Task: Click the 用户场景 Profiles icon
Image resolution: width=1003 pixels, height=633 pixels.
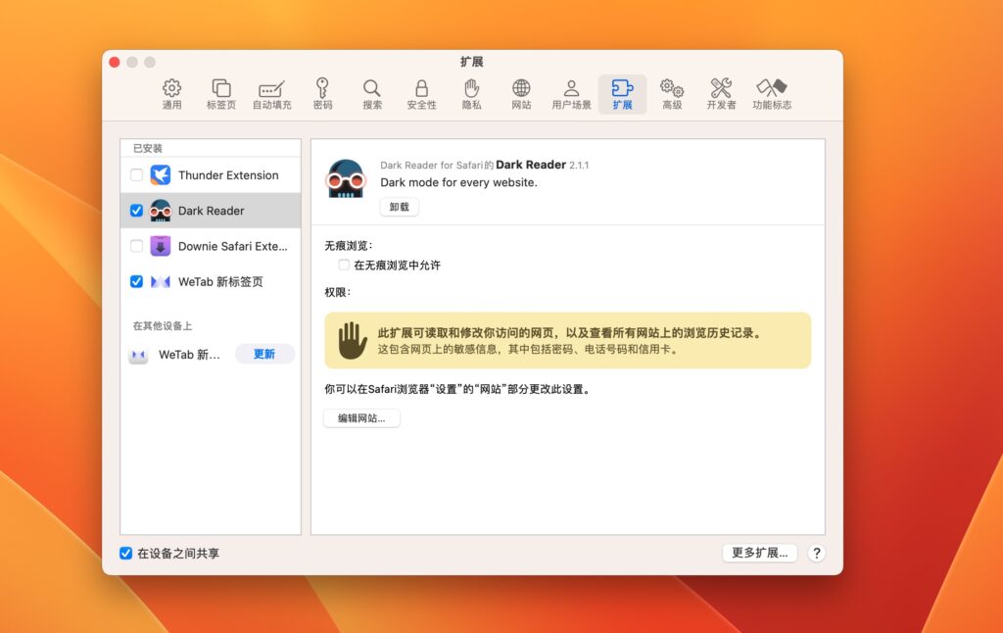Action: pos(571,93)
